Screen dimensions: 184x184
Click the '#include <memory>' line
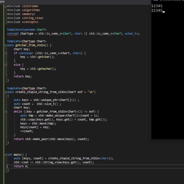(21, 14)
